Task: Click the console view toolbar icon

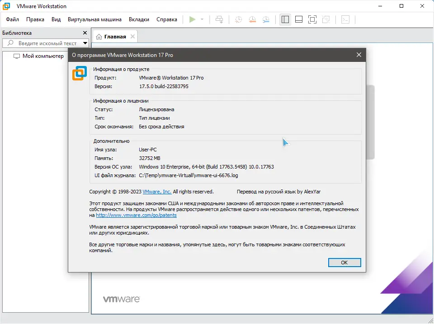Action: click(345, 19)
